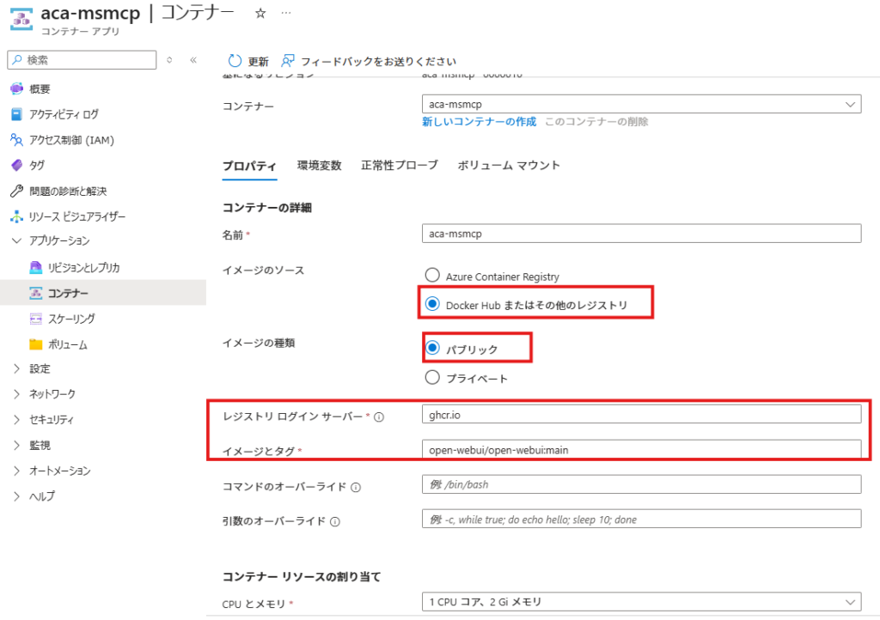Open the コンテナー aca-msmcp dropdown
Screen dimensions: 880x620
[640, 104]
